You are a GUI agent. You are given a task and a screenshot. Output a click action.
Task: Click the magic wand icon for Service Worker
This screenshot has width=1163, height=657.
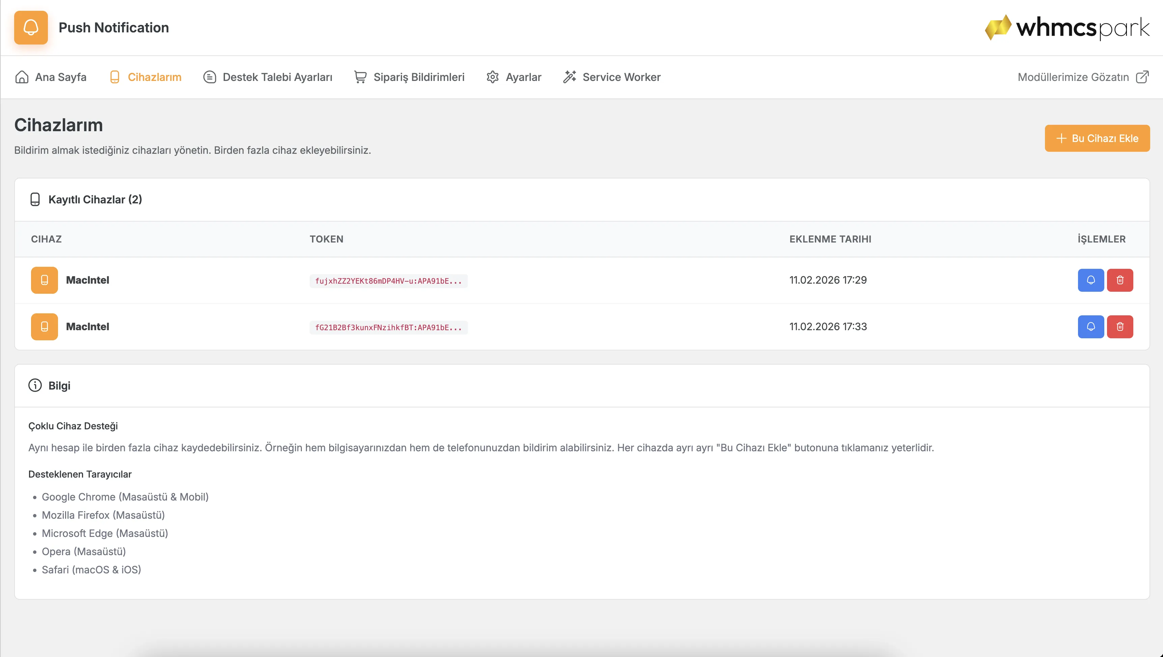tap(570, 77)
